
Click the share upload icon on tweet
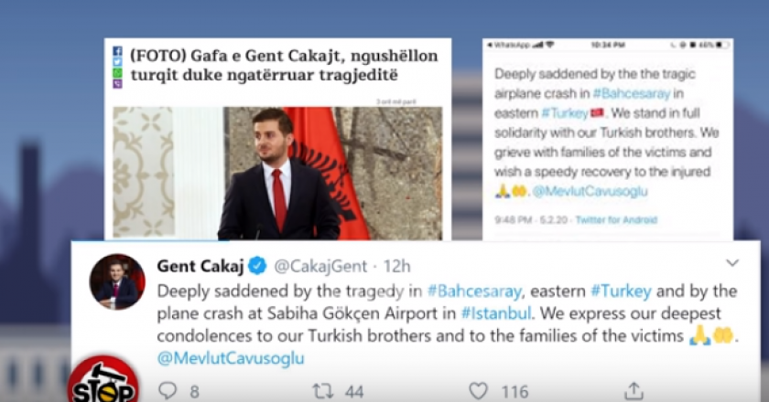pos(634,391)
